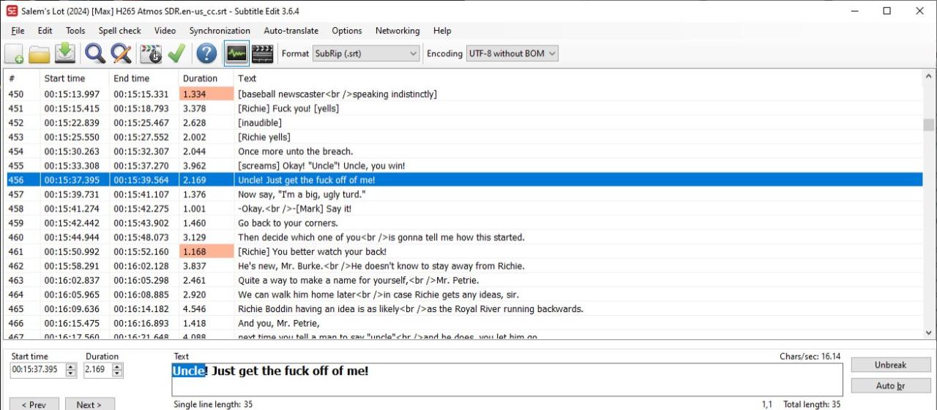937x410 pixels.
Task: Select line 450 baseball newscaster
Action: point(464,94)
